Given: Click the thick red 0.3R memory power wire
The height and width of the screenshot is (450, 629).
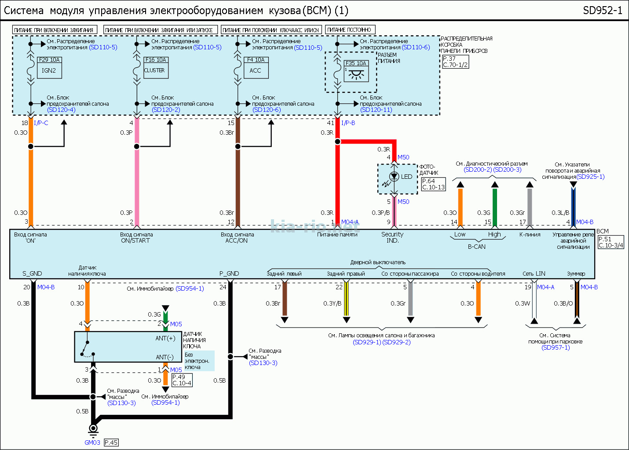Looking at the screenshot, I should [337, 172].
